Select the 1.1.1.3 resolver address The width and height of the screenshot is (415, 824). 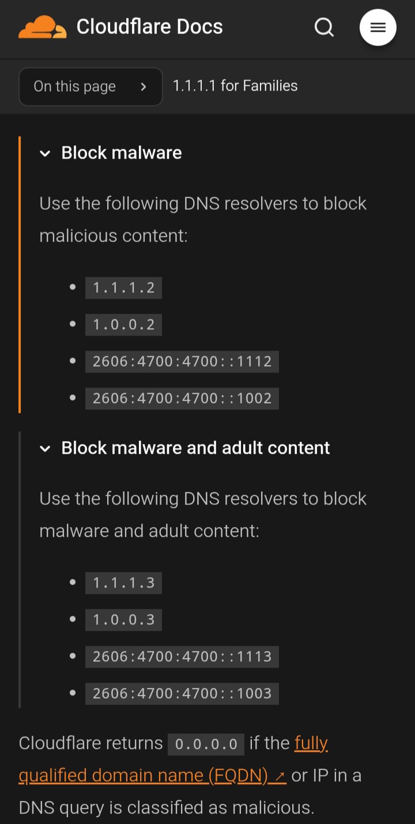click(x=124, y=583)
